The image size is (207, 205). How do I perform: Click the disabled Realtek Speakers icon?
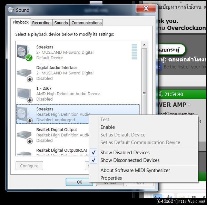(24, 115)
